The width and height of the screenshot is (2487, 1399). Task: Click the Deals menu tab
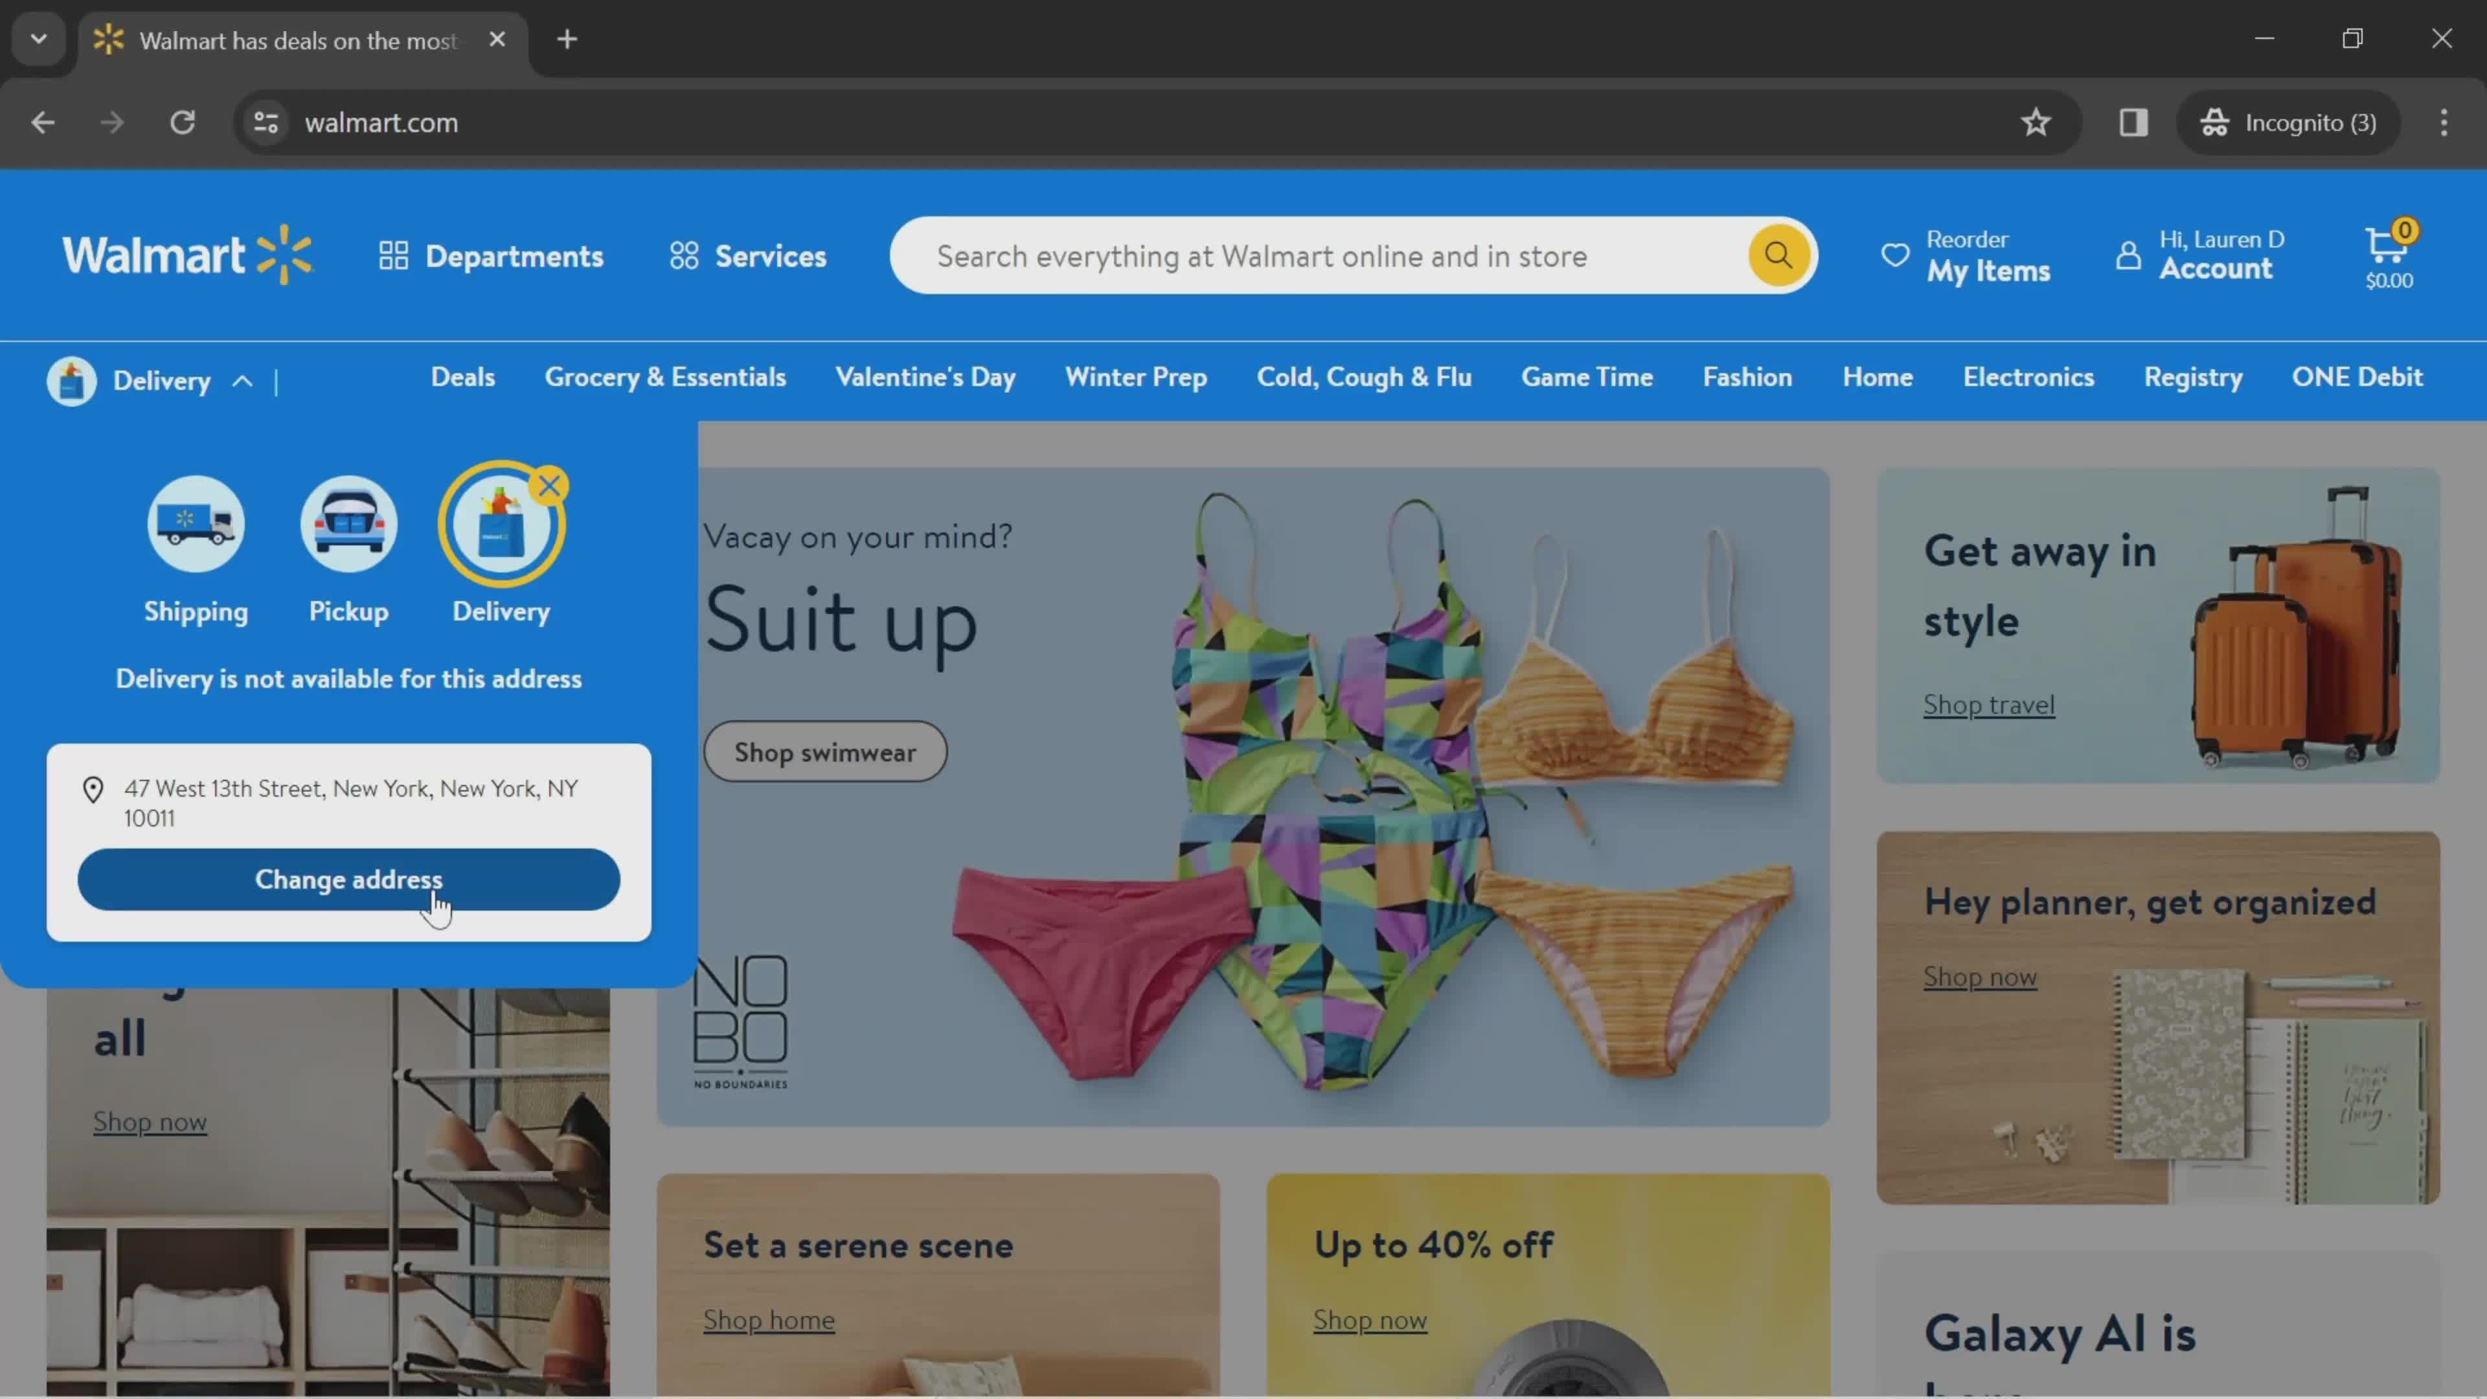pos(461,376)
